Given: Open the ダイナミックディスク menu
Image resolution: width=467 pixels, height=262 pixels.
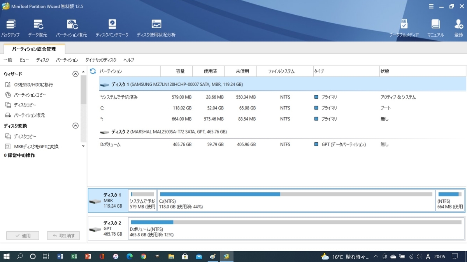Looking at the screenshot, I should click(101, 60).
